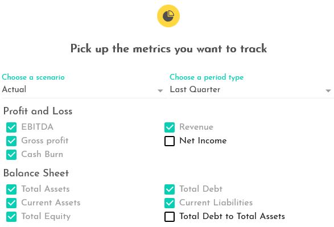Viewport: 334px width, 227px height.
Task: Uncheck the Gross profit checkbox
Action: (11, 141)
